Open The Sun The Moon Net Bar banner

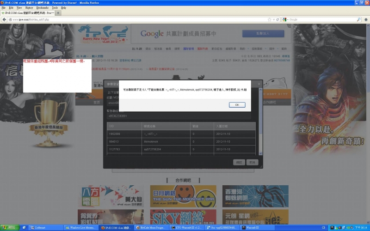click(183, 196)
